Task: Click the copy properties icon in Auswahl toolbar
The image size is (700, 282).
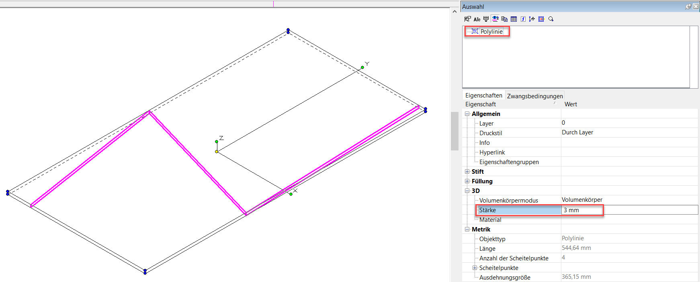Action: [505, 19]
